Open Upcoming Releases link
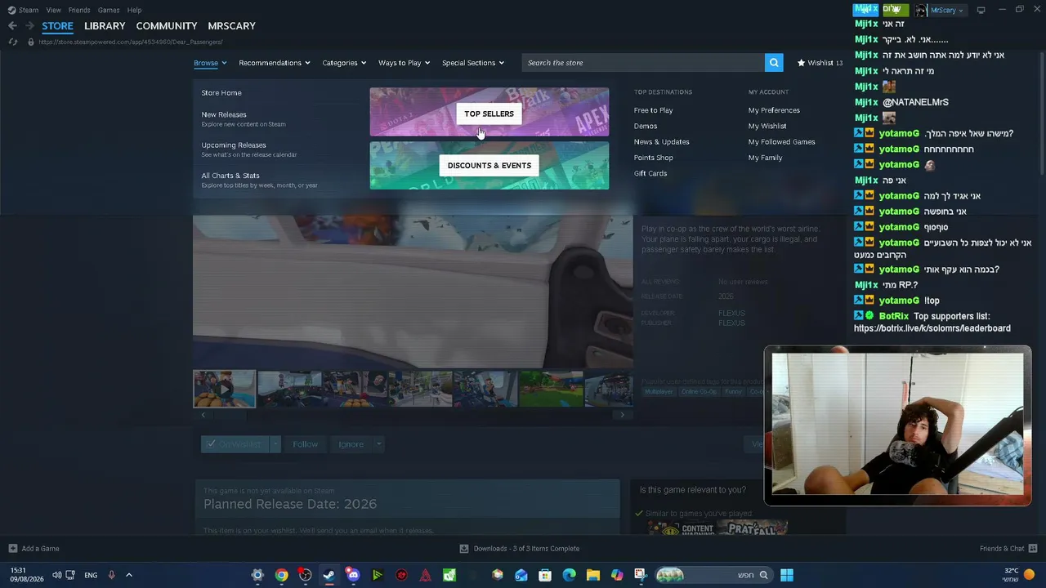Screen dimensions: 1046x588 (234, 145)
